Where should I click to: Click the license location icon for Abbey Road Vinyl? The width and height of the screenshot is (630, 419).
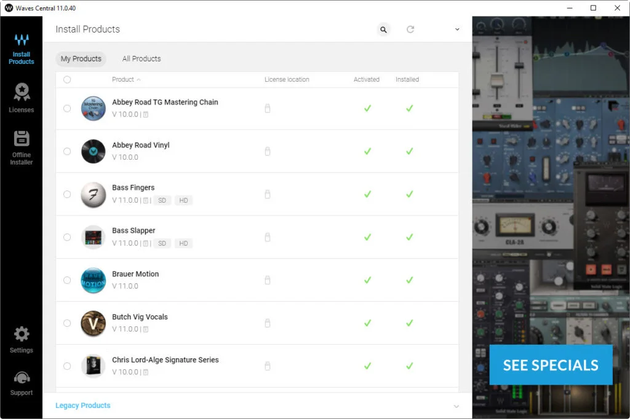pos(268,151)
